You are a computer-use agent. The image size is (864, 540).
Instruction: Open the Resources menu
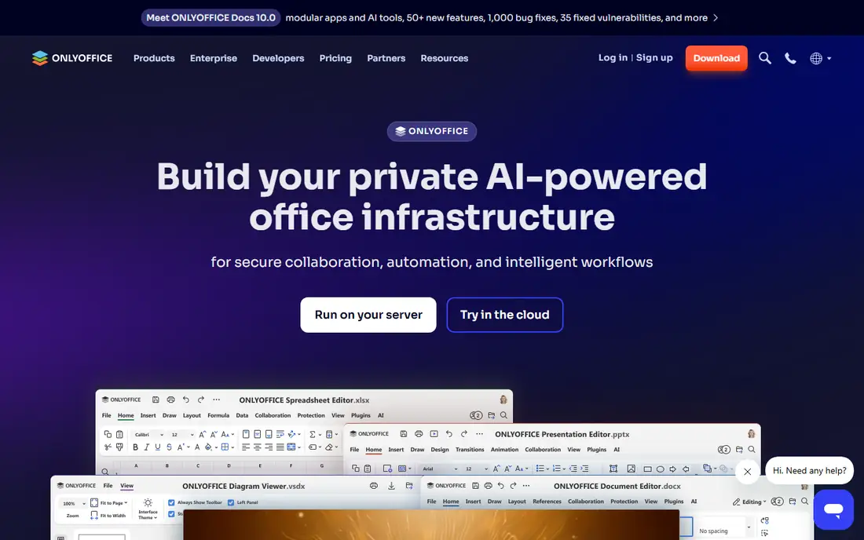[x=444, y=58]
